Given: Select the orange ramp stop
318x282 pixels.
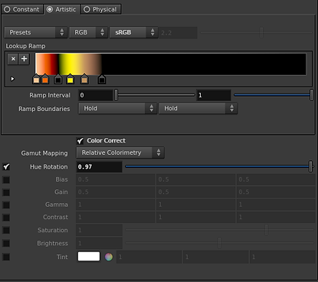Looking at the screenshot, I should (45, 79).
